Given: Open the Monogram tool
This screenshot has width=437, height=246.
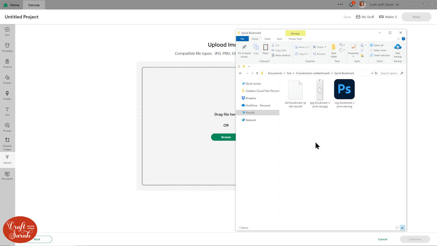Looking at the screenshot, I should click(7, 175).
